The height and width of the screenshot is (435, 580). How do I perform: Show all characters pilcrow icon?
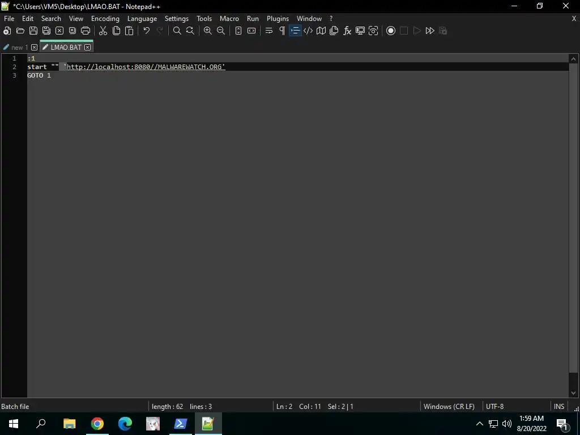pos(282,31)
